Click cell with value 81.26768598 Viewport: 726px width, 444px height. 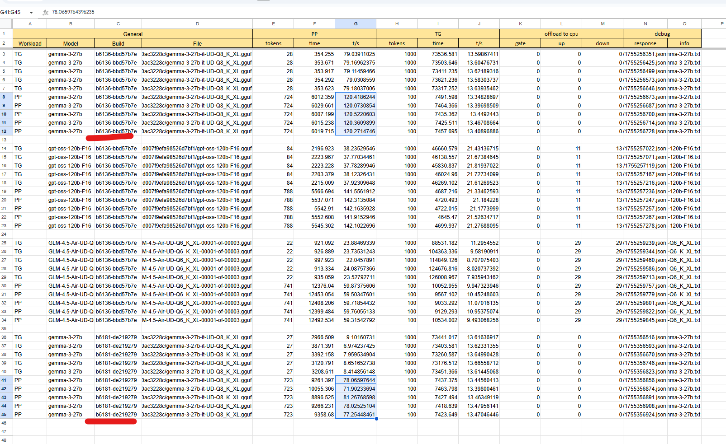(356, 397)
